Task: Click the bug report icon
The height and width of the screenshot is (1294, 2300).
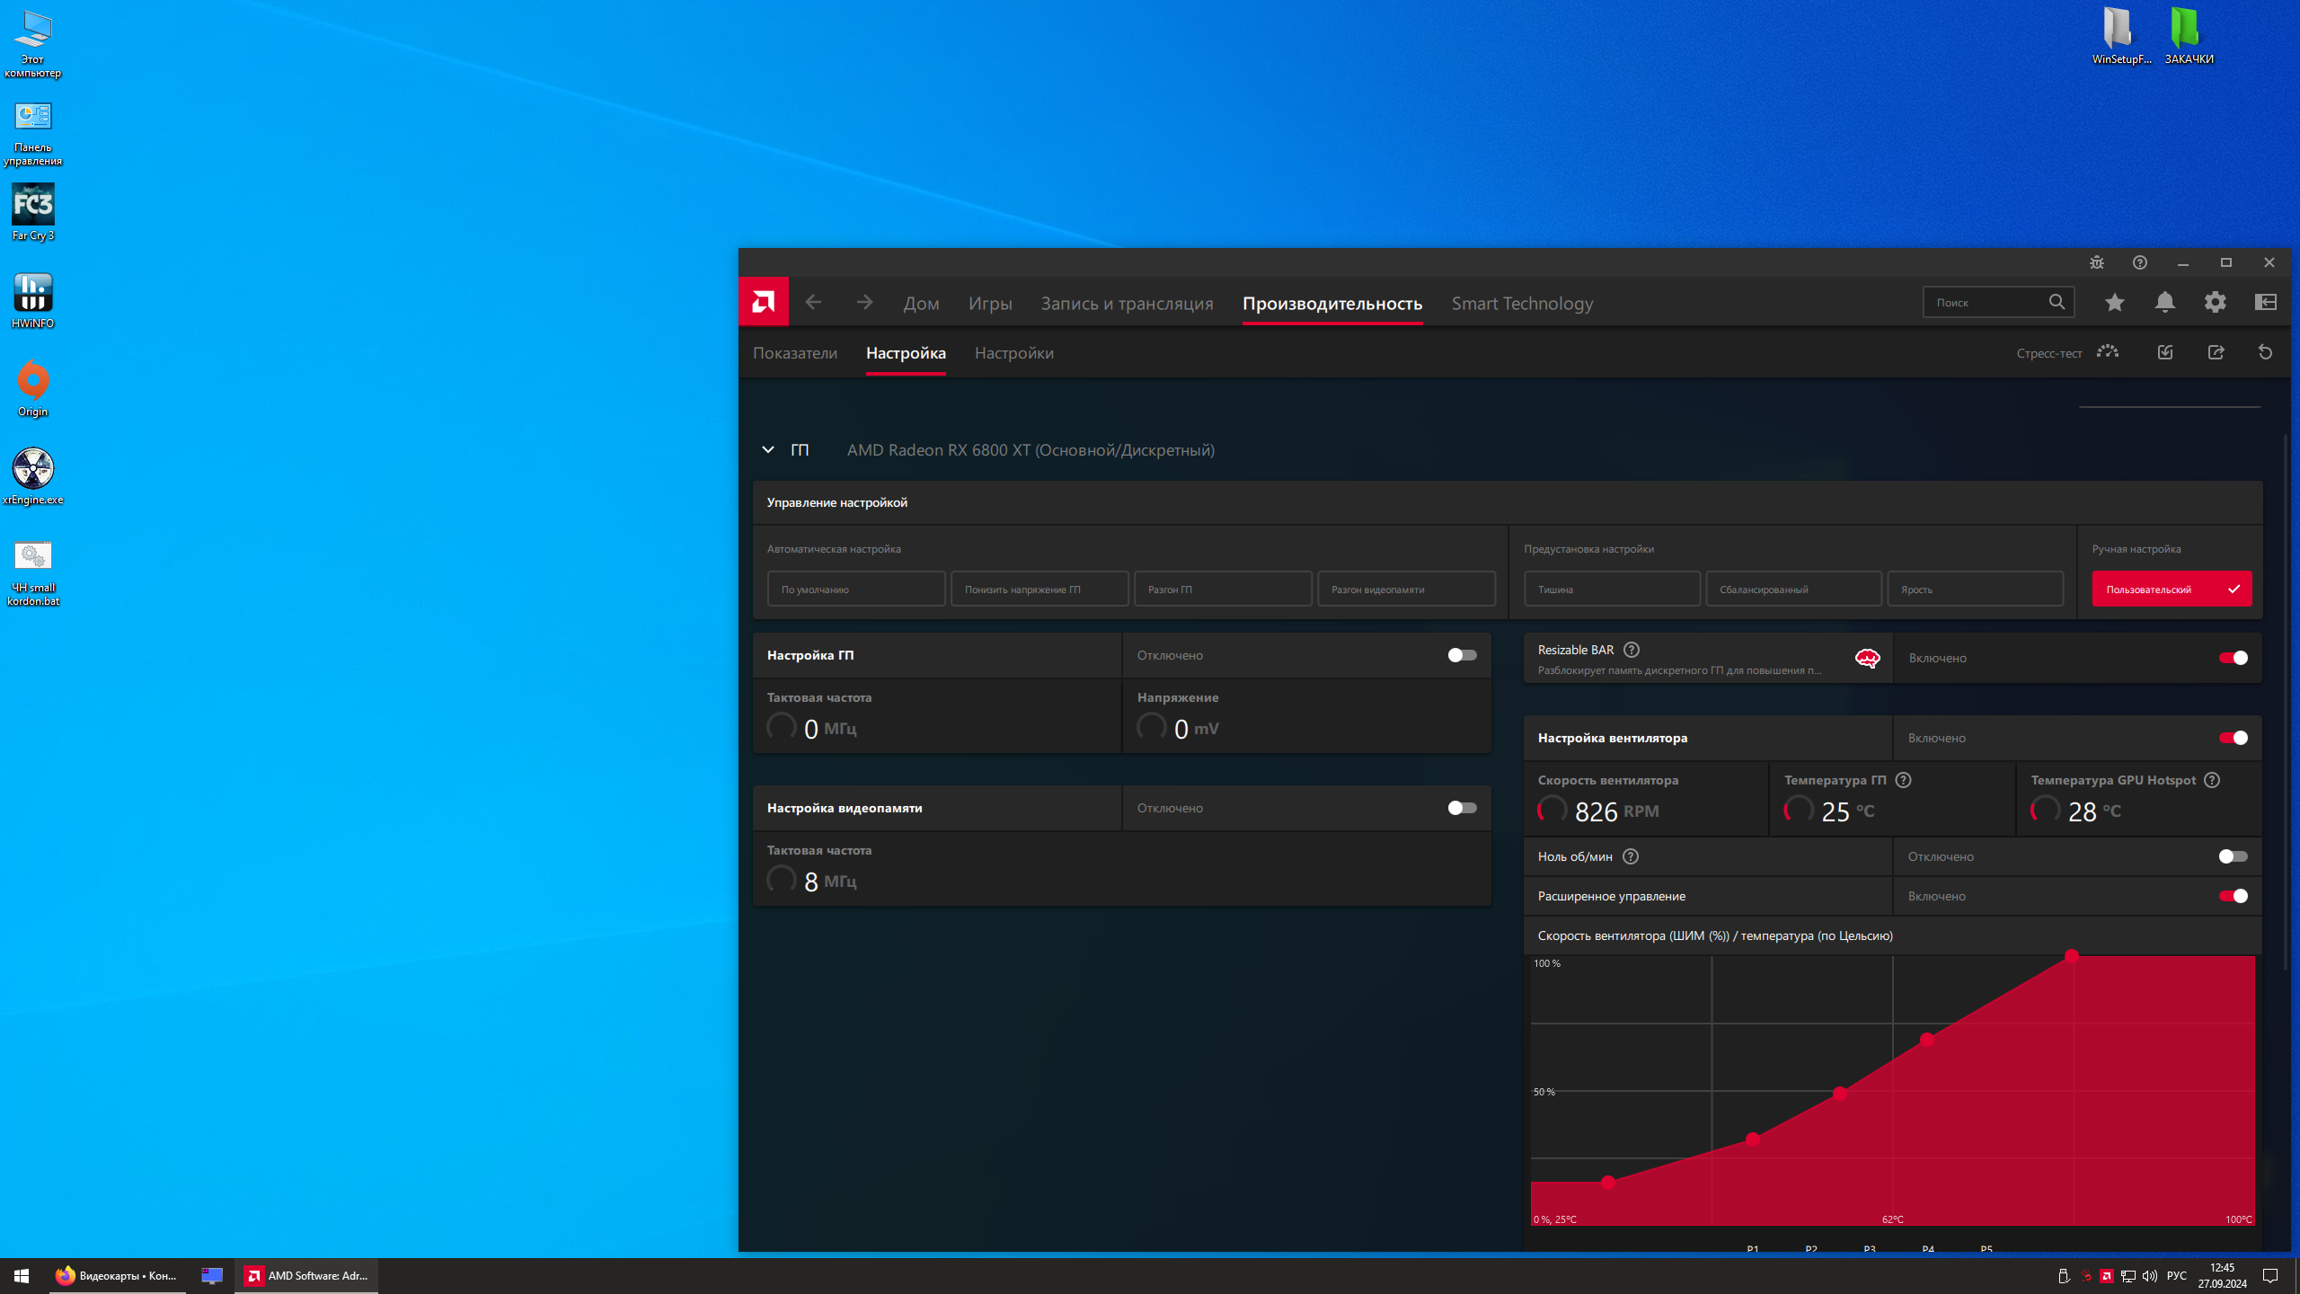Action: 2096,262
